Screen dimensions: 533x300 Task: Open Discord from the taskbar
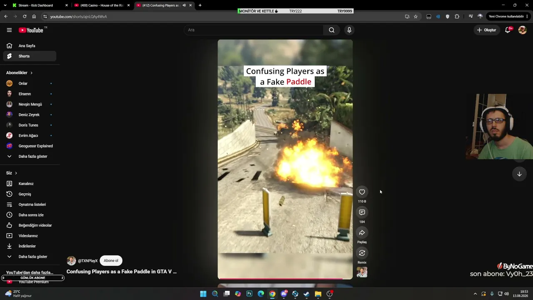point(284,294)
